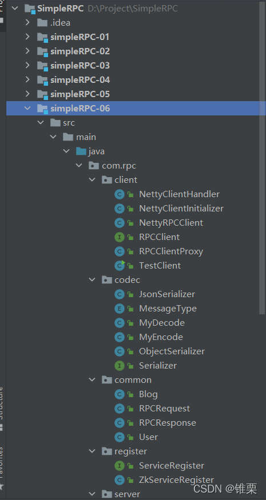Screen dimensions: 266x500
Task: Click the TestClient runnable class icon
Action: 120,265
